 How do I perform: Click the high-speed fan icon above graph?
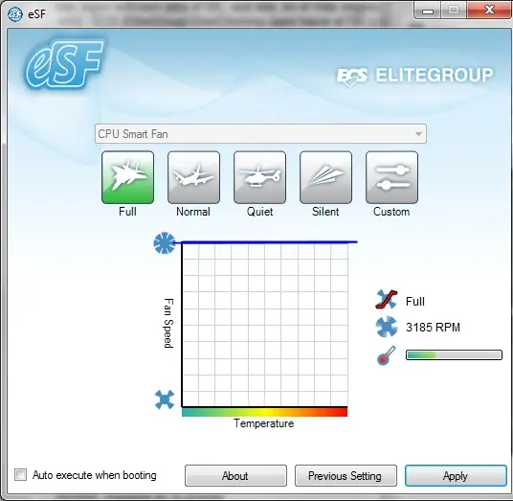coord(165,242)
